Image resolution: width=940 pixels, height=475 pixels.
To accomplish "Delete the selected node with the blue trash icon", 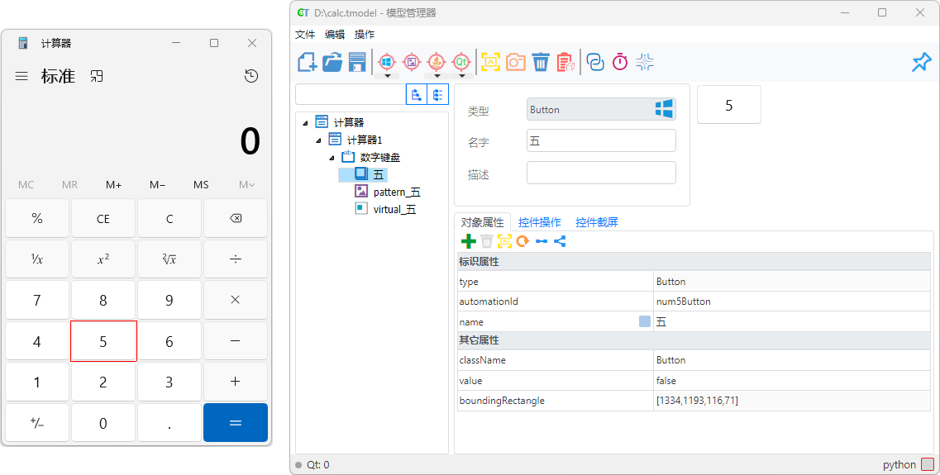I will [541, 62].
